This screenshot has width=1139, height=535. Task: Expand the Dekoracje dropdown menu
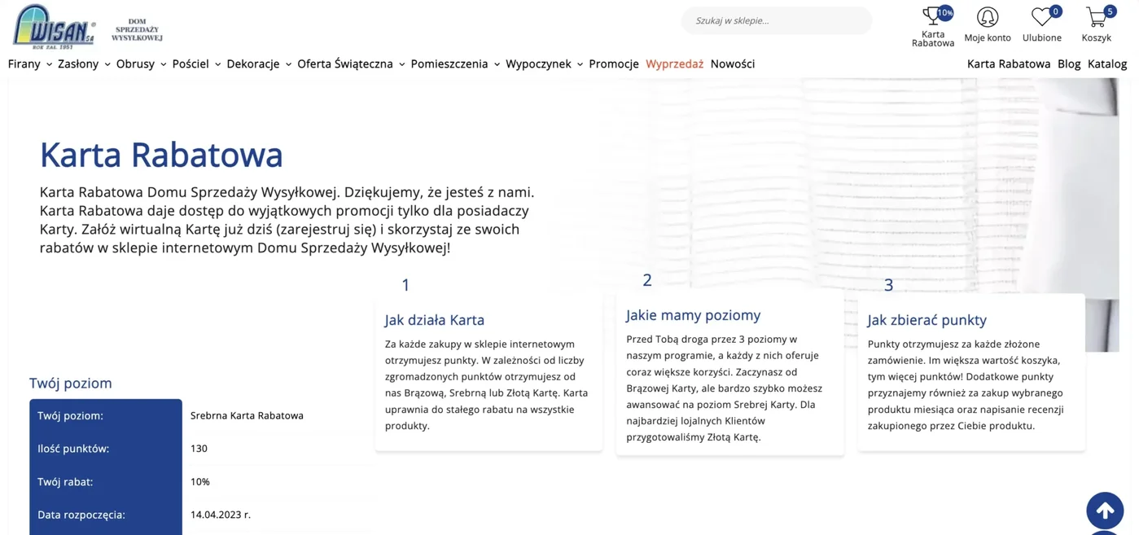[x=259, y=64]
